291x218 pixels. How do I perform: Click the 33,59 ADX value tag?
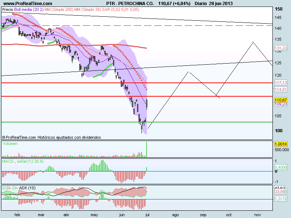point(280,191)
